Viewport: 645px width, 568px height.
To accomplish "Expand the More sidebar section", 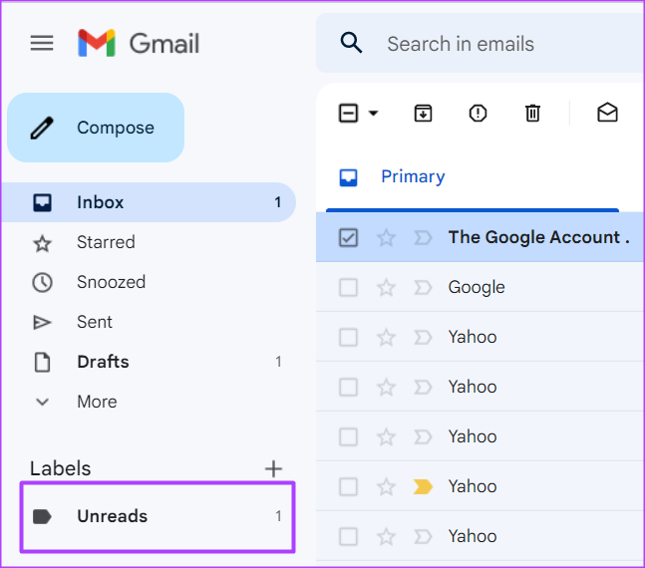I will click(x=149, y=402).
